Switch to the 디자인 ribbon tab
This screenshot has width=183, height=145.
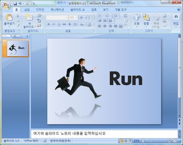(40, 10)
